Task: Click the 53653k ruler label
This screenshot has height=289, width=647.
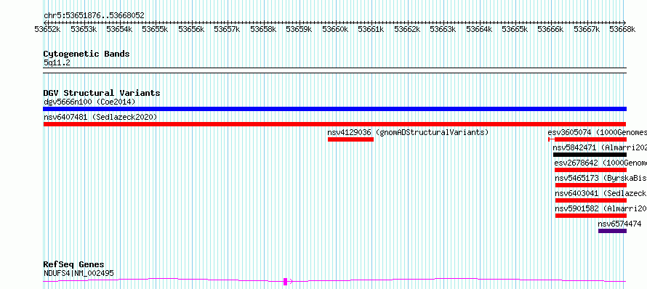Action: 84,29
